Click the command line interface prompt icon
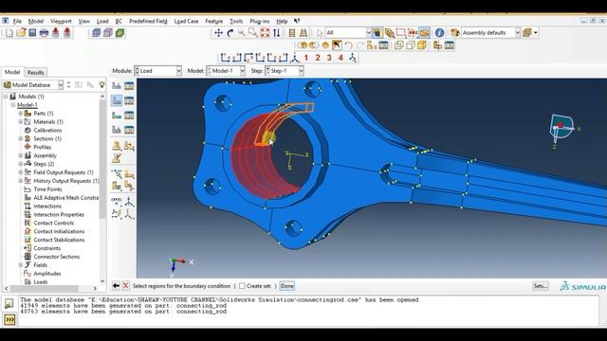The width and height of the screenshot is (607, 341). click(9, 320)
